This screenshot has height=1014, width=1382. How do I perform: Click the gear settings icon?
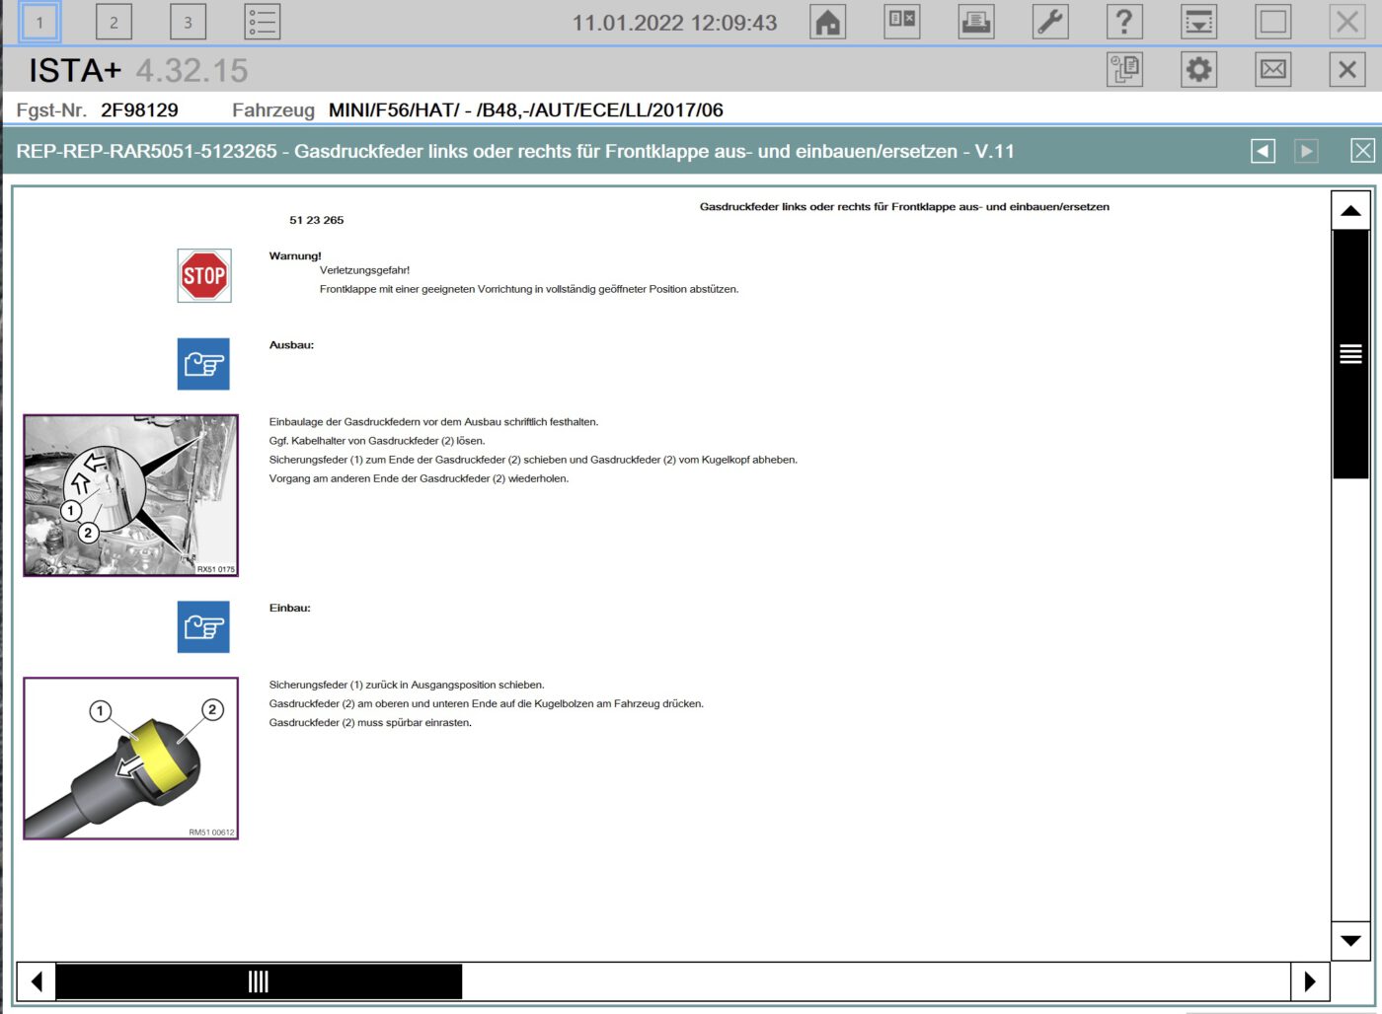point(1198,70)
